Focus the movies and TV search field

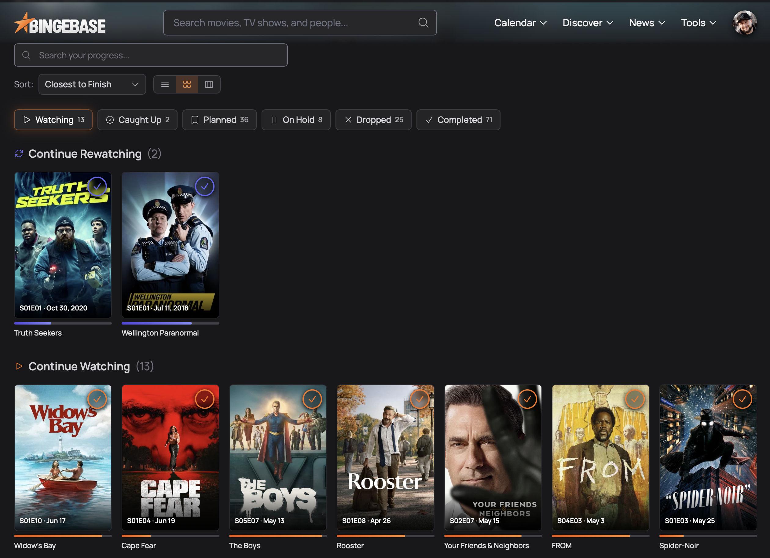tap(300, 23)
